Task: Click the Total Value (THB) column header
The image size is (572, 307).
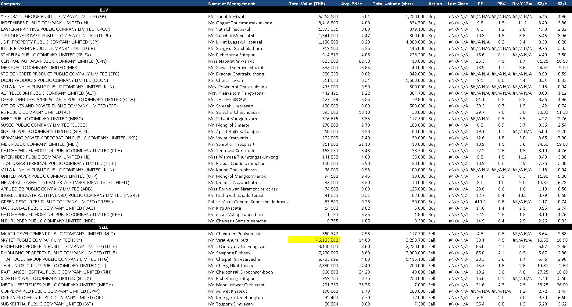Action: point(307,4)
